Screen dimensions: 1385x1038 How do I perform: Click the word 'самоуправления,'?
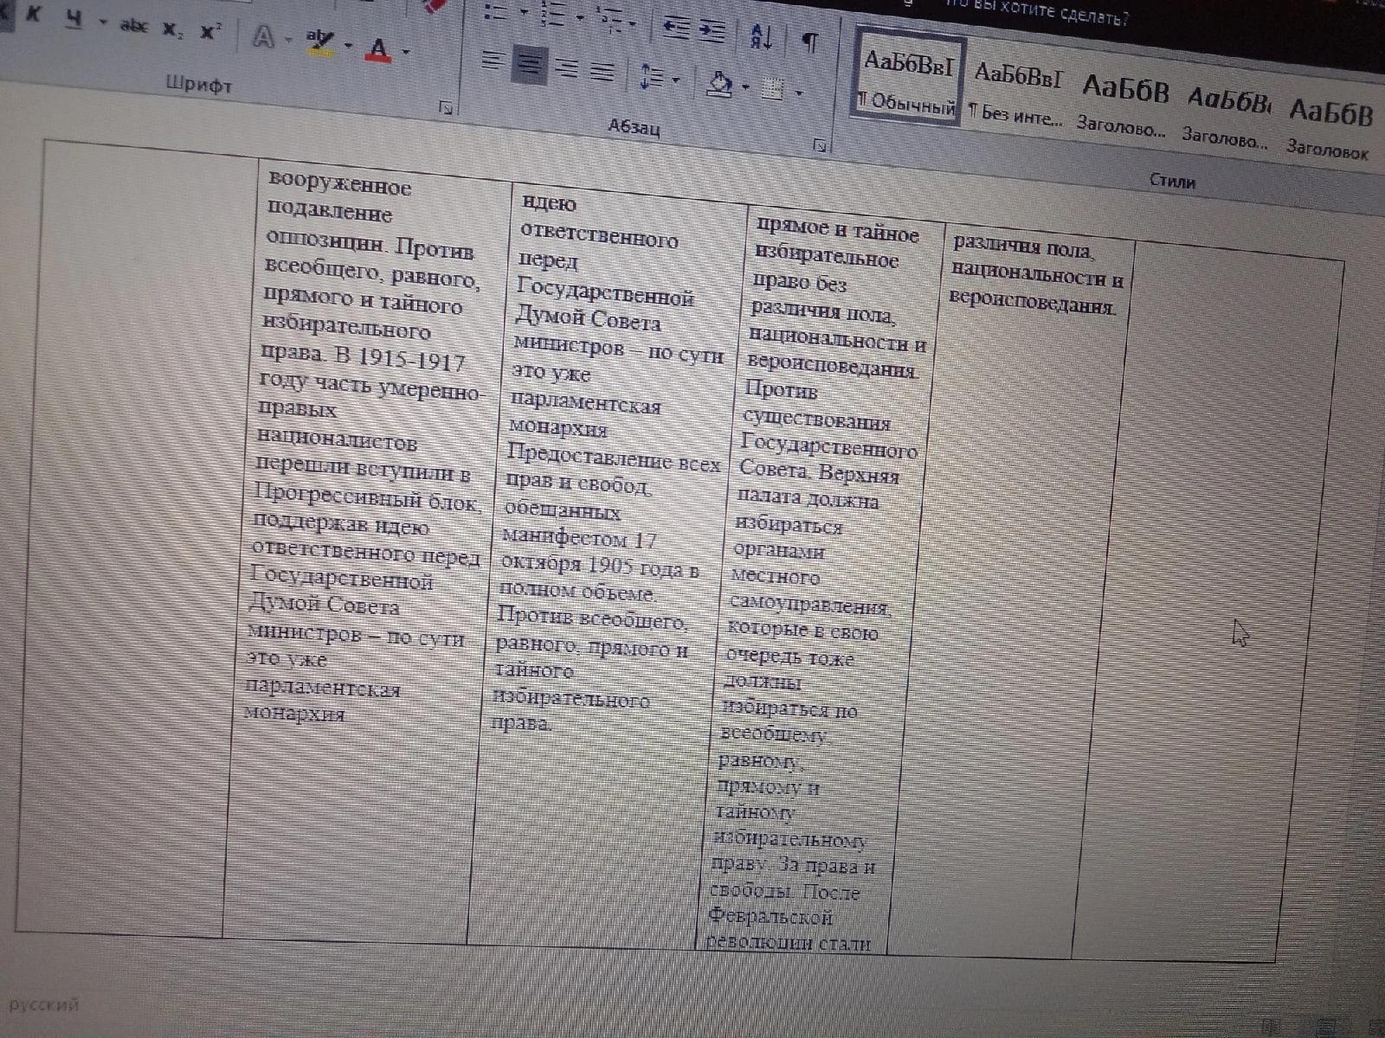[x=809, y=604]
